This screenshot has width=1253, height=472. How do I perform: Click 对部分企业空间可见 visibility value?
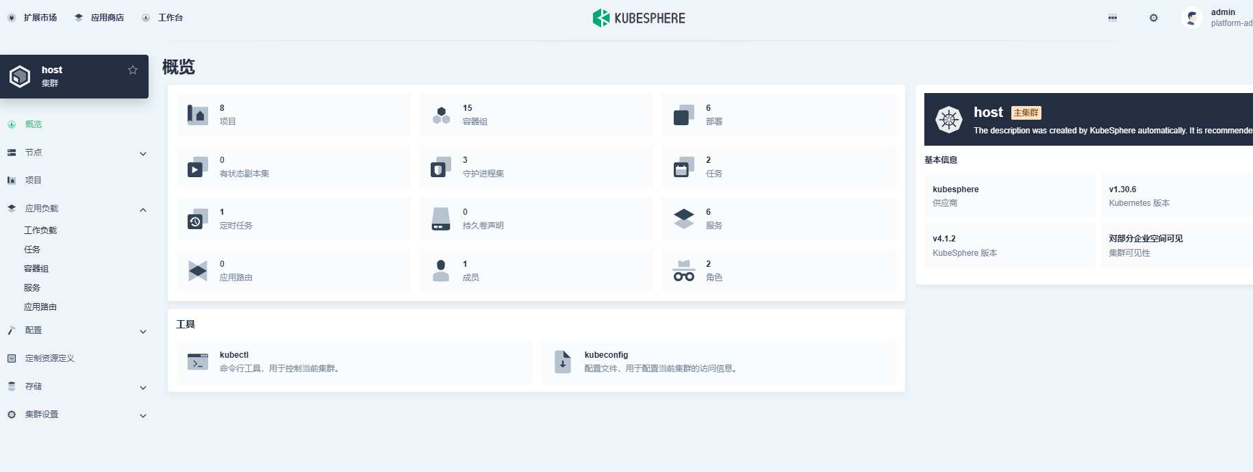1146,239
